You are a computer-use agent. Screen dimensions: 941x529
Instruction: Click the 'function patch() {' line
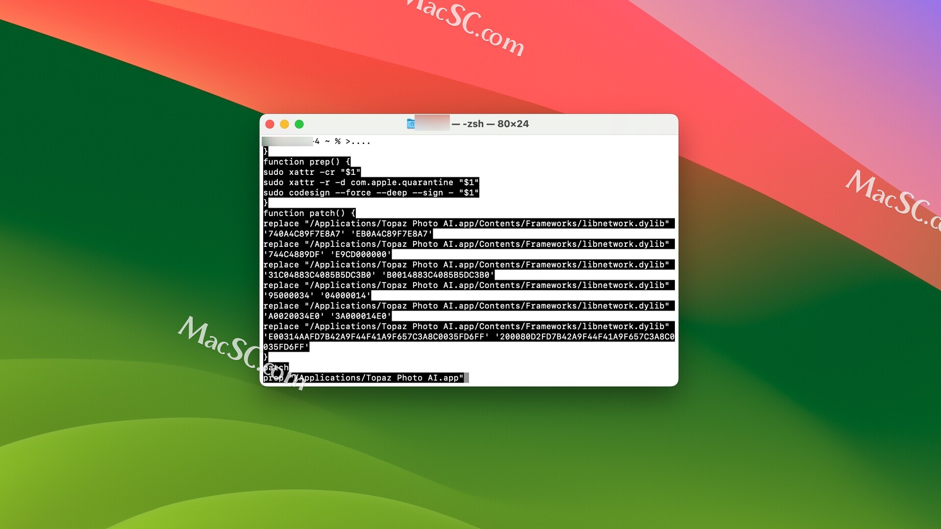pos(309,213)
